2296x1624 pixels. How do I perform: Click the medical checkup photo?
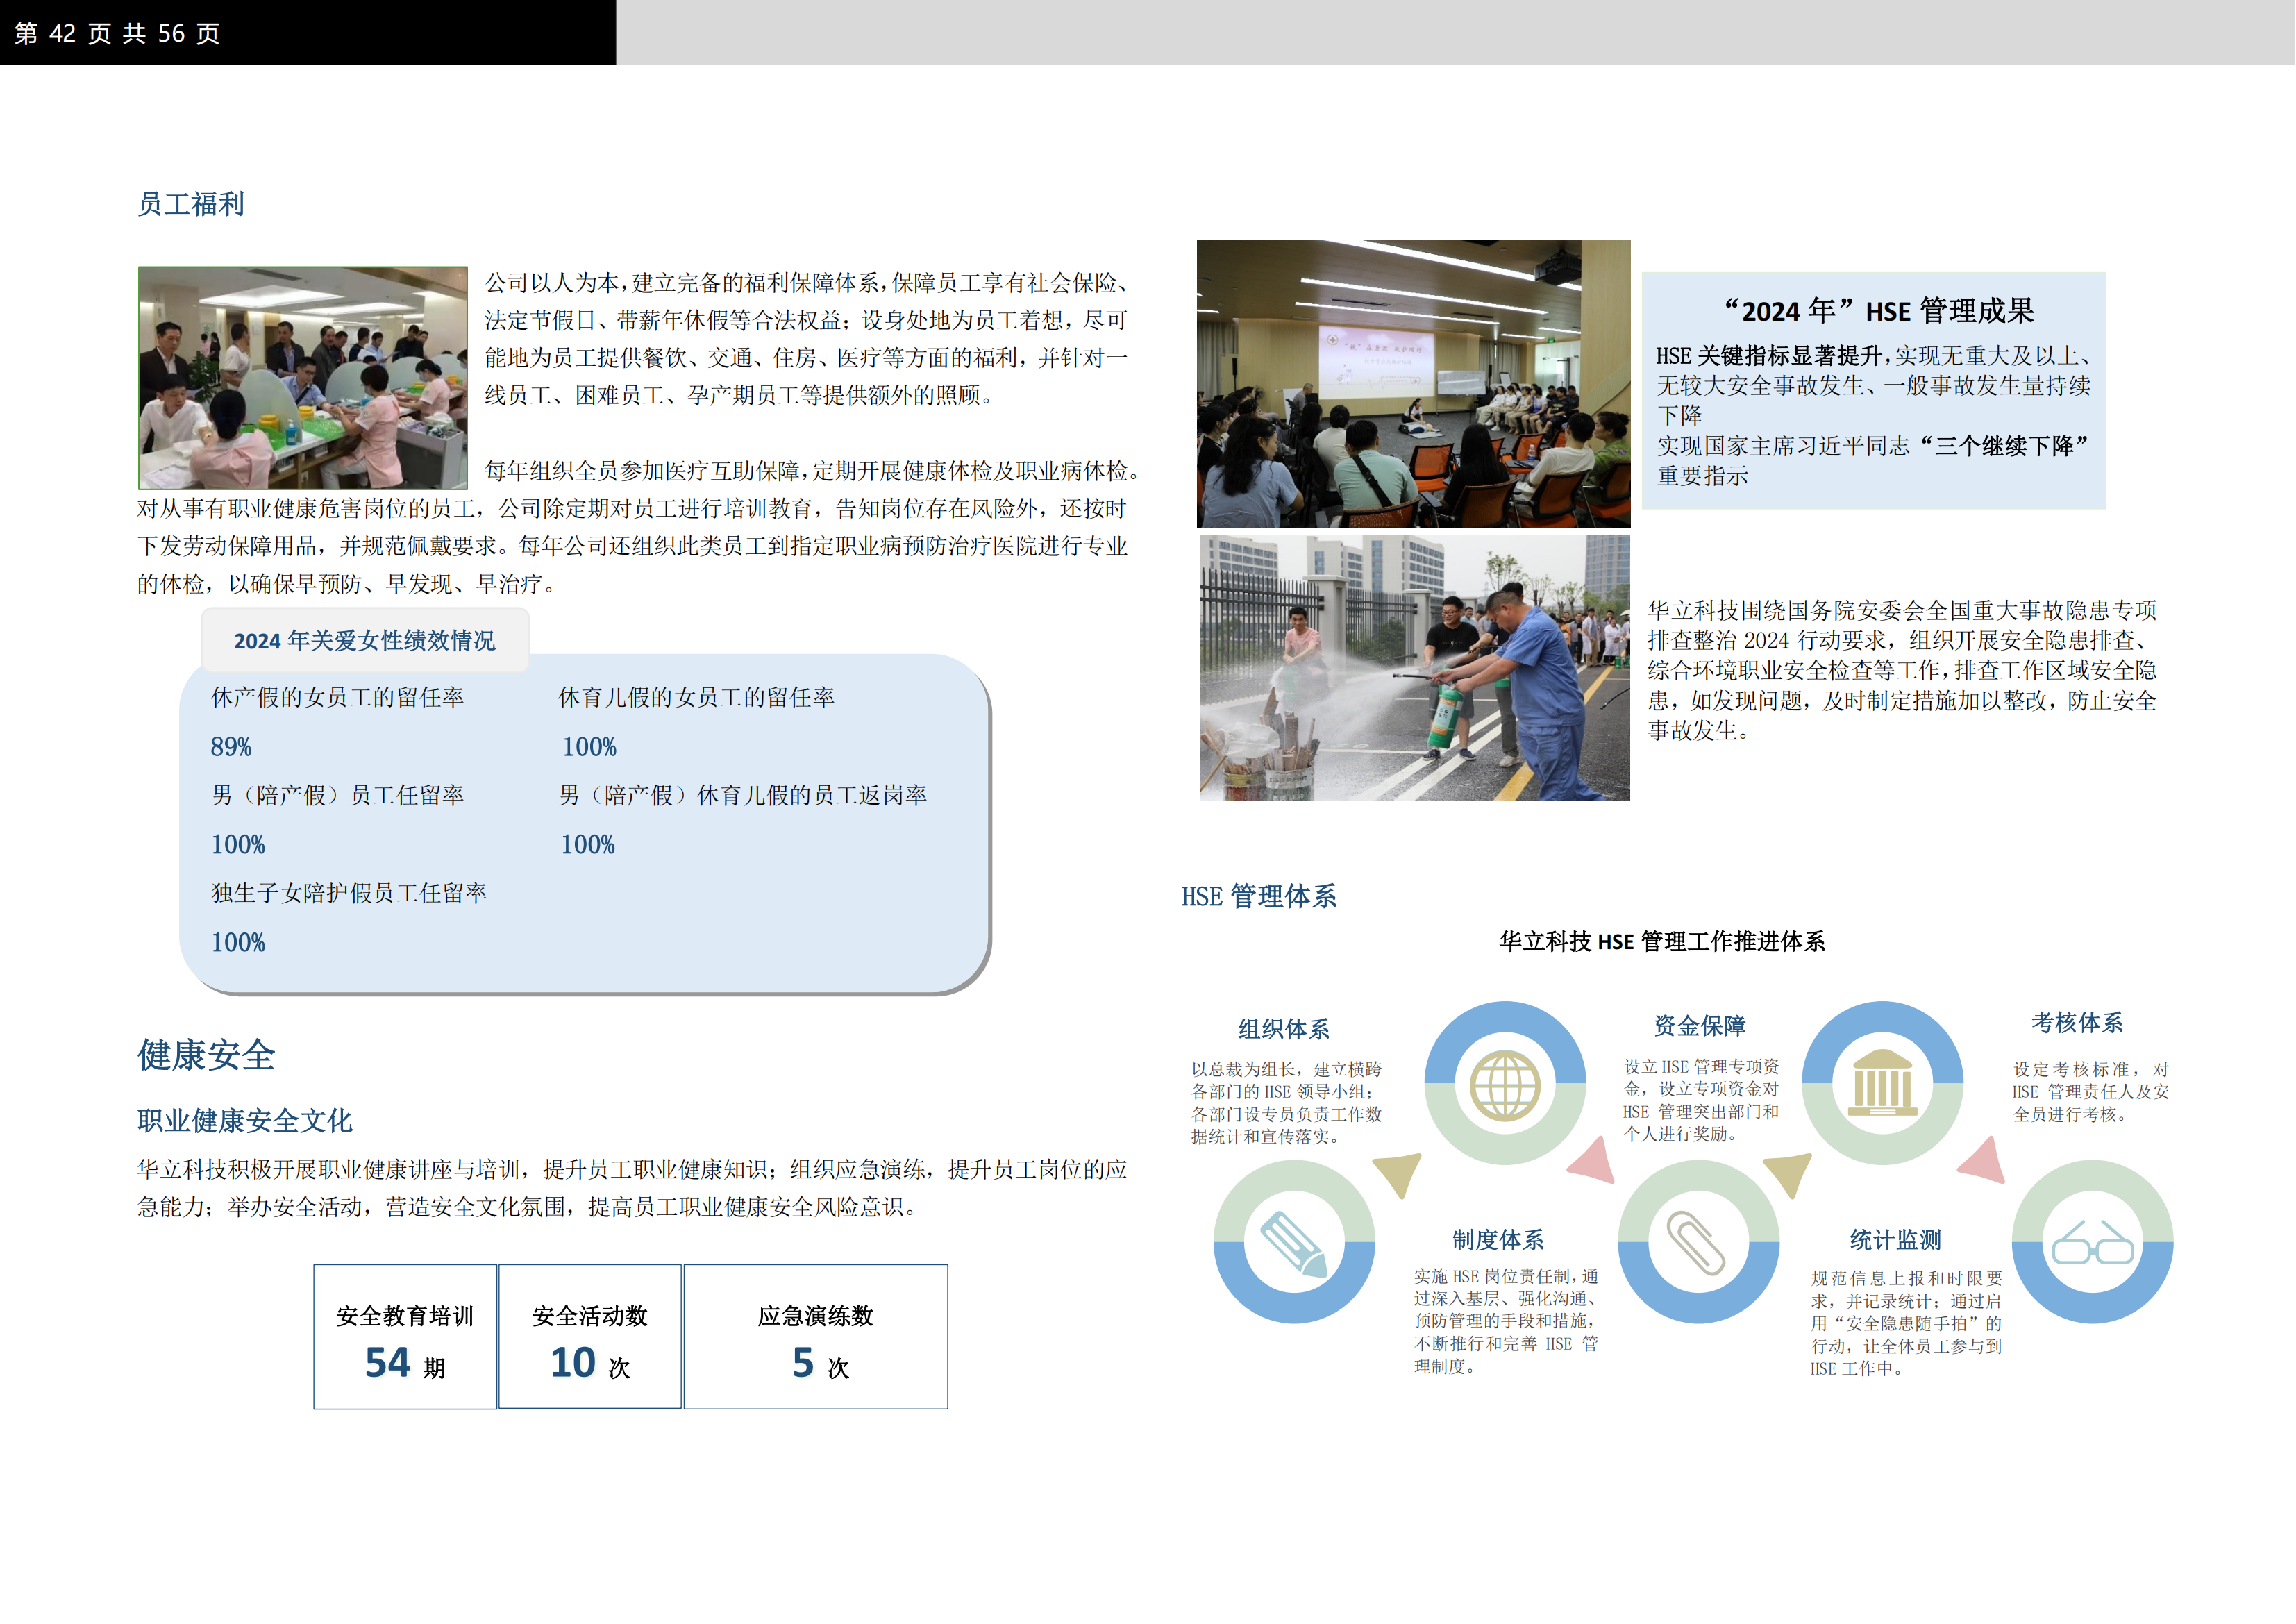[x=303, y=378]
